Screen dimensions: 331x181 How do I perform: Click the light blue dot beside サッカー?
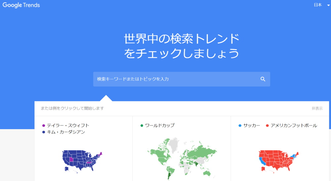point(240,126)
